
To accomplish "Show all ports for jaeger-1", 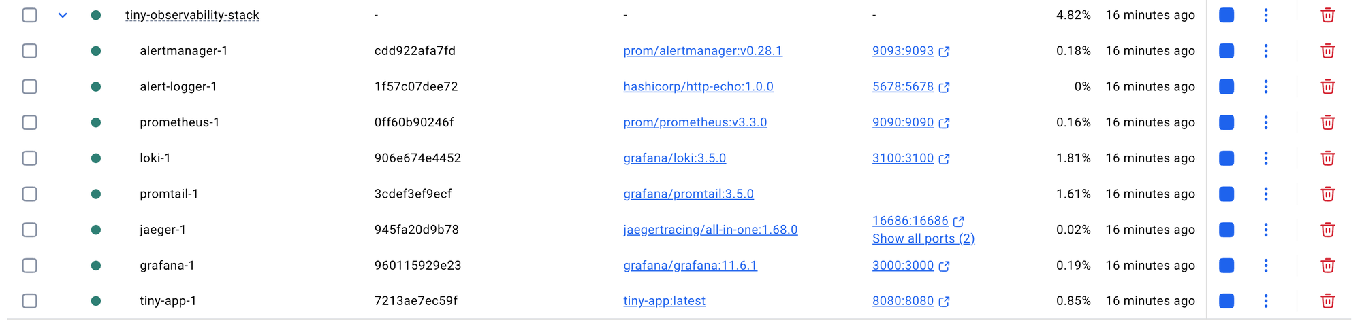I will tap(923, 238).
